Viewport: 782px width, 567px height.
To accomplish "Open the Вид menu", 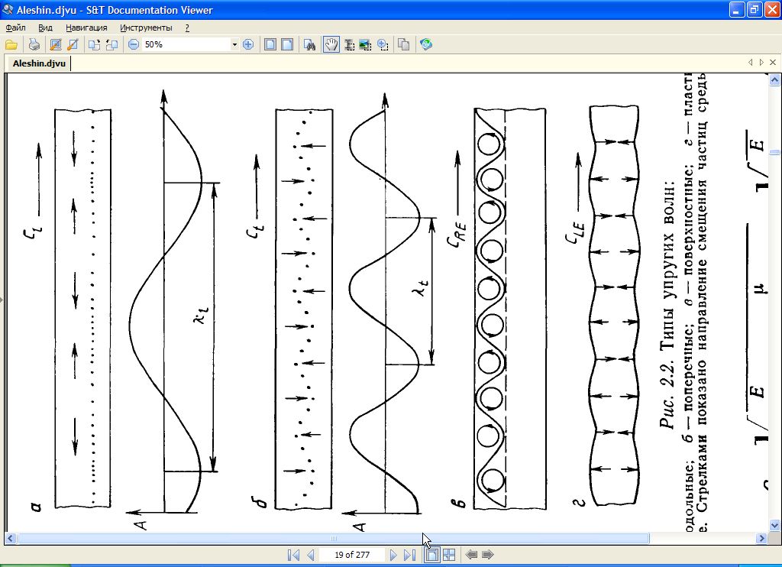I will [45, 28].
